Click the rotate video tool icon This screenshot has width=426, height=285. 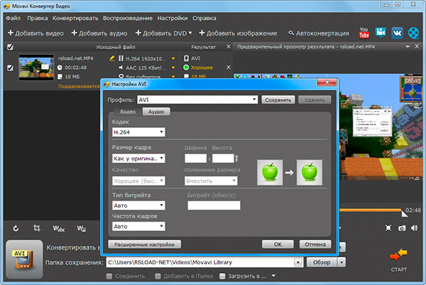click(x=16, y=228)
